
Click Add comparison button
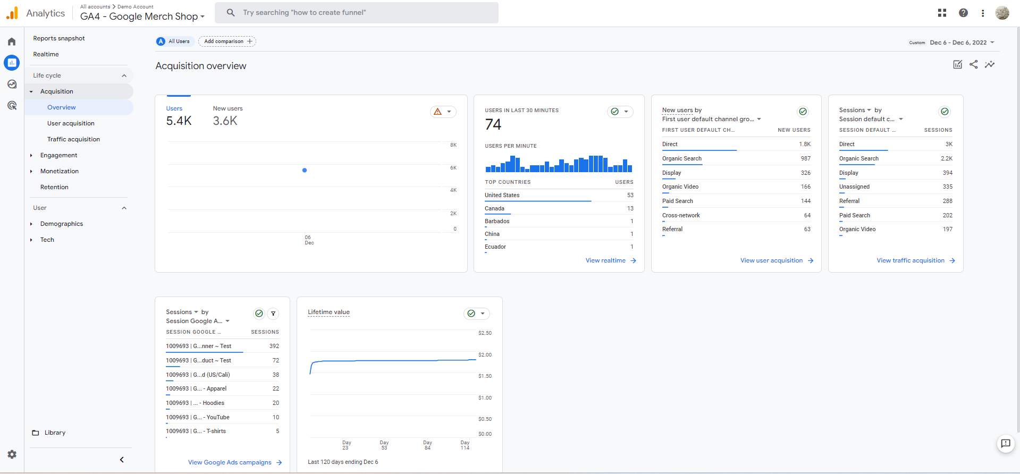pyautogui.click(x=227, y=41)
